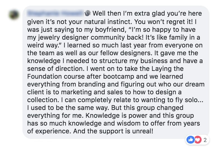The height and width of the screenshot is (149, 224).
Task: Click the sentence "You won't regret it!"
Action: click(x=164, y=22)
